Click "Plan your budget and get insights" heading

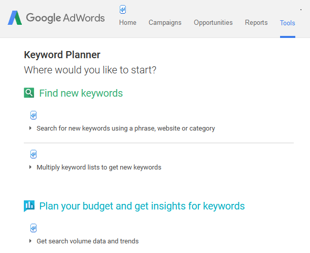click(142, 206)
